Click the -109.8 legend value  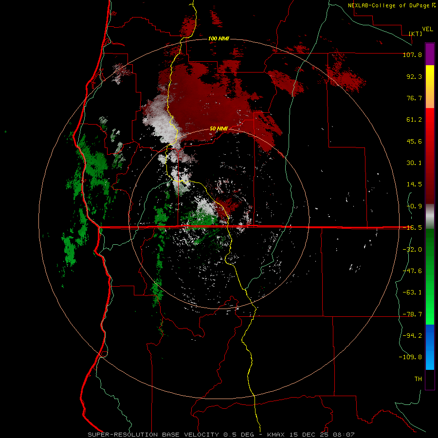click(x=410, y=357)
